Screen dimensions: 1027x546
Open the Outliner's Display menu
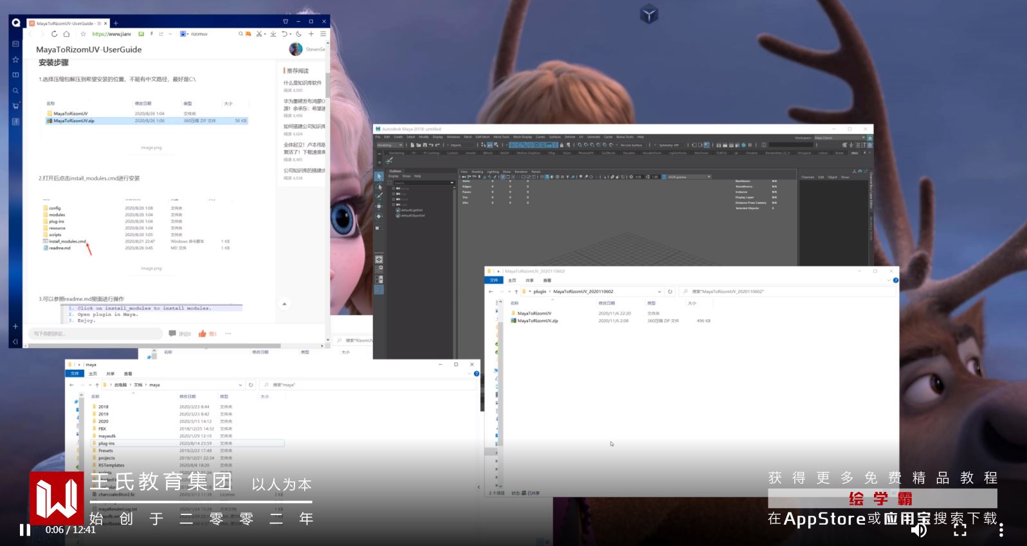coord(394,176)
